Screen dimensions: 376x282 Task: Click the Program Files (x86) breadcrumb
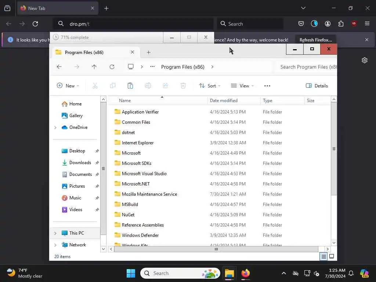(x=183, y=67)
